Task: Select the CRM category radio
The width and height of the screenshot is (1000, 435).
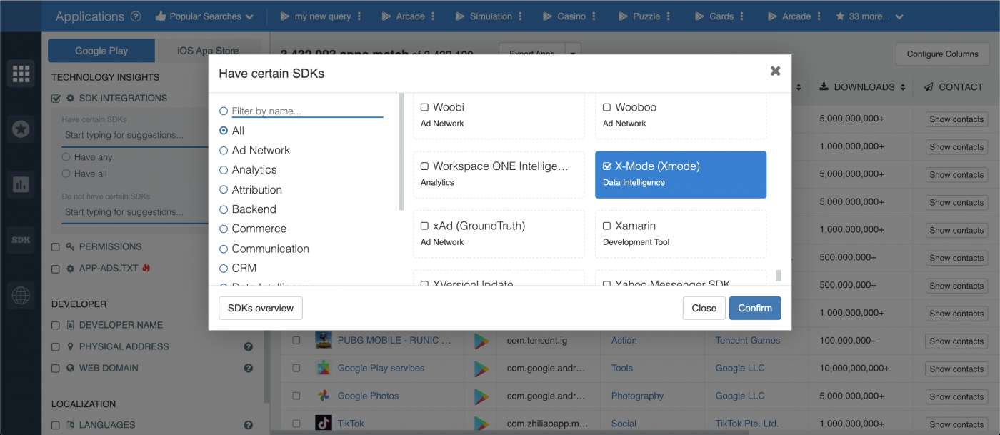Action: pos(224,268)
